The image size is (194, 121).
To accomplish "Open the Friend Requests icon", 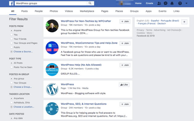I will [x=159, y=3].
